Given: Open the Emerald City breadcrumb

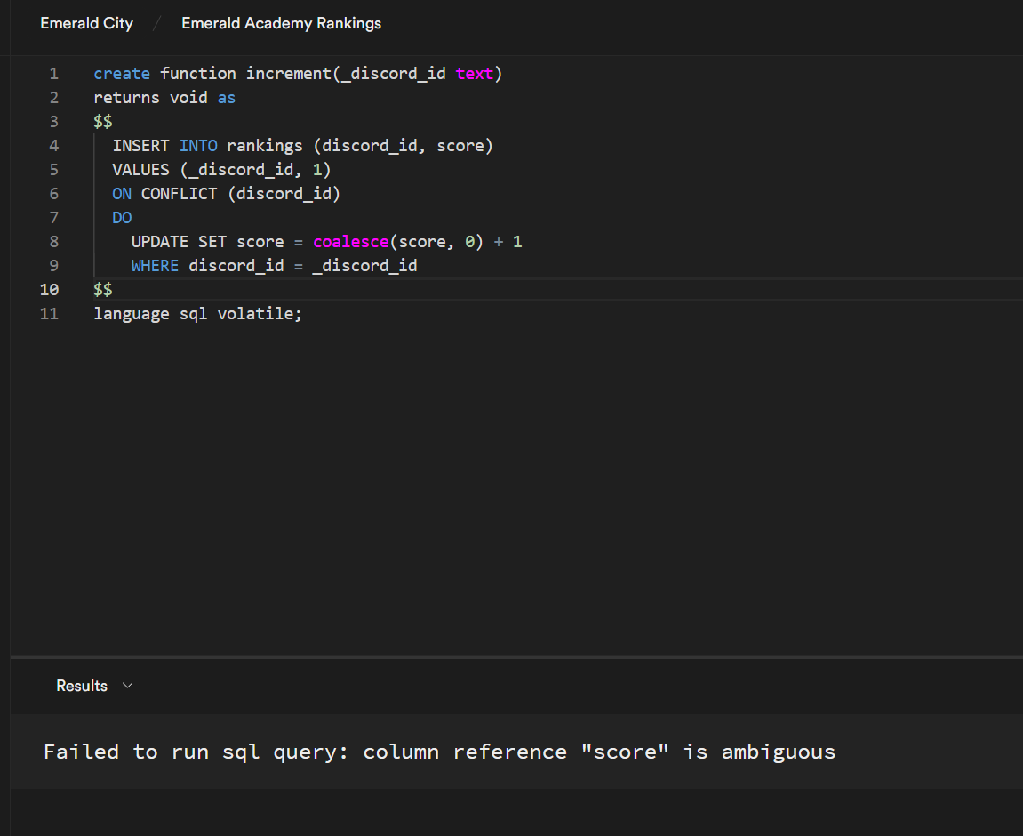Looking at the screenshot, I should (x=86, y=23).
